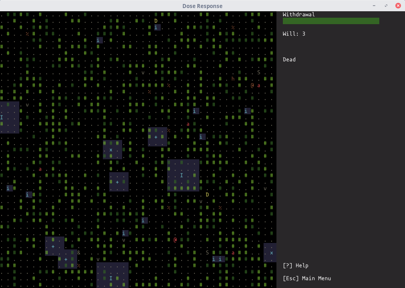The width and height of the screenshot is (405, 288).
Task: Click the & character glyph
Action: coord(78,253)
